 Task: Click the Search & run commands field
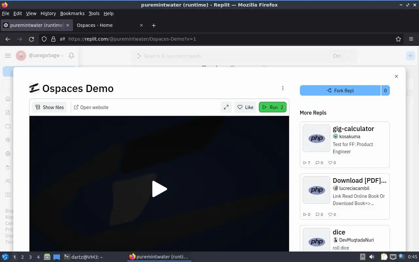pyautogui.click(x=244, y=56)
